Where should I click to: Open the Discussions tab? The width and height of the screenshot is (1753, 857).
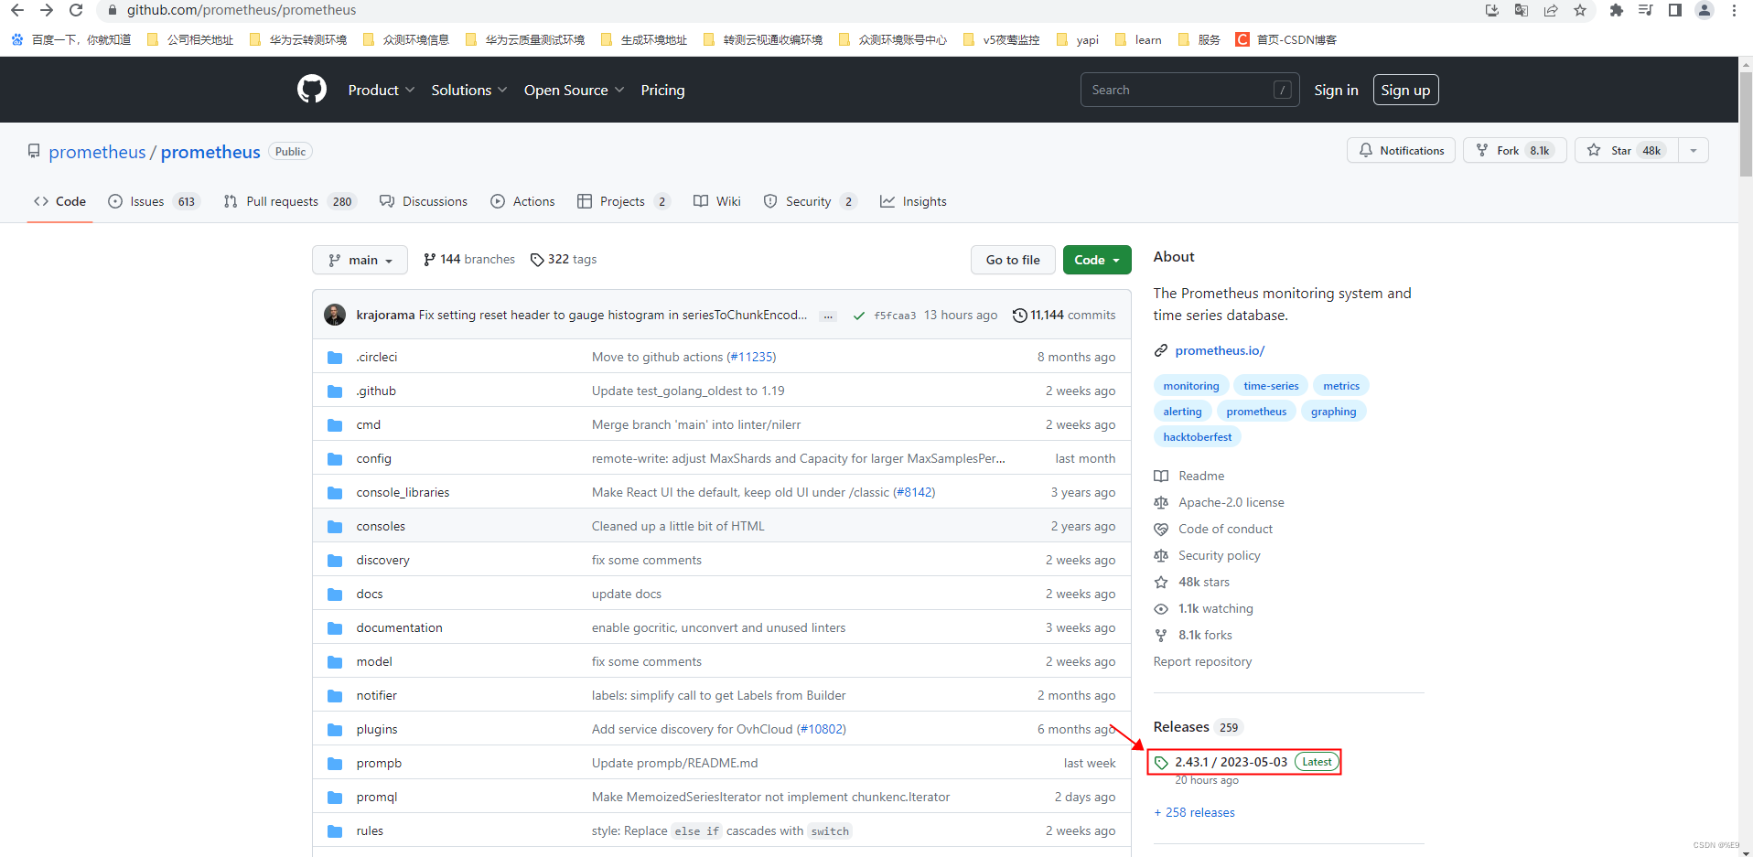[x=424, y=201]
